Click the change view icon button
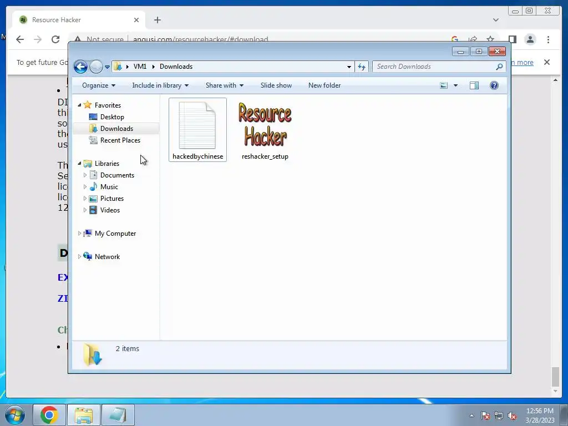This screenshot has width=568, height=426. click(444, 85)
